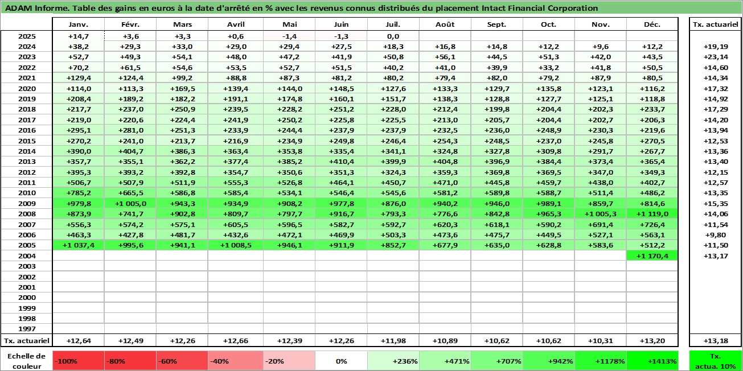Viewport: 743px width, 371px height.
Task: Select the Sept. column header
Action: point(497,24)
